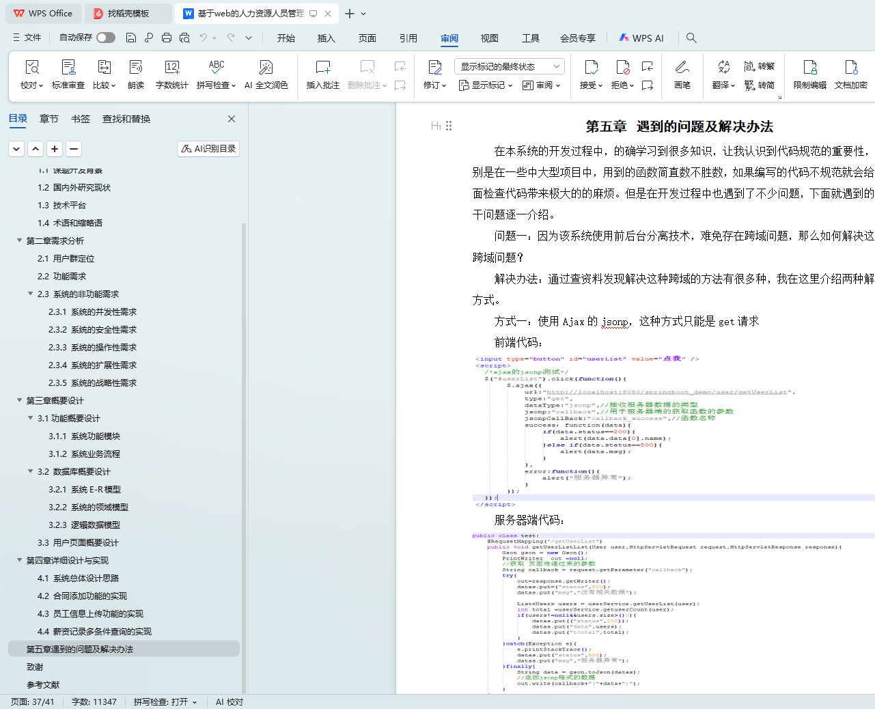Click the undo arrow icon
The image size is (875, 709).
pos(203,38)
